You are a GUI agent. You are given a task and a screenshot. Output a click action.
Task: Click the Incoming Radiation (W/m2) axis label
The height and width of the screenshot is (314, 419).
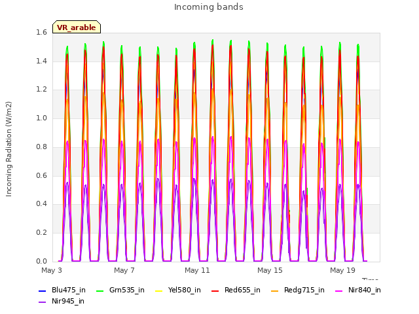pos(9,149)
